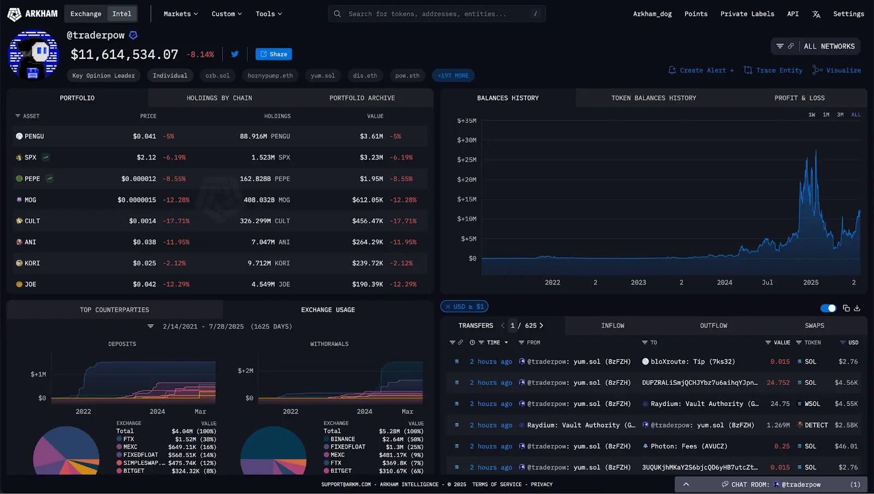
Task: Open transaction icon for bloXroute Tip row
Action: (457, 361)
